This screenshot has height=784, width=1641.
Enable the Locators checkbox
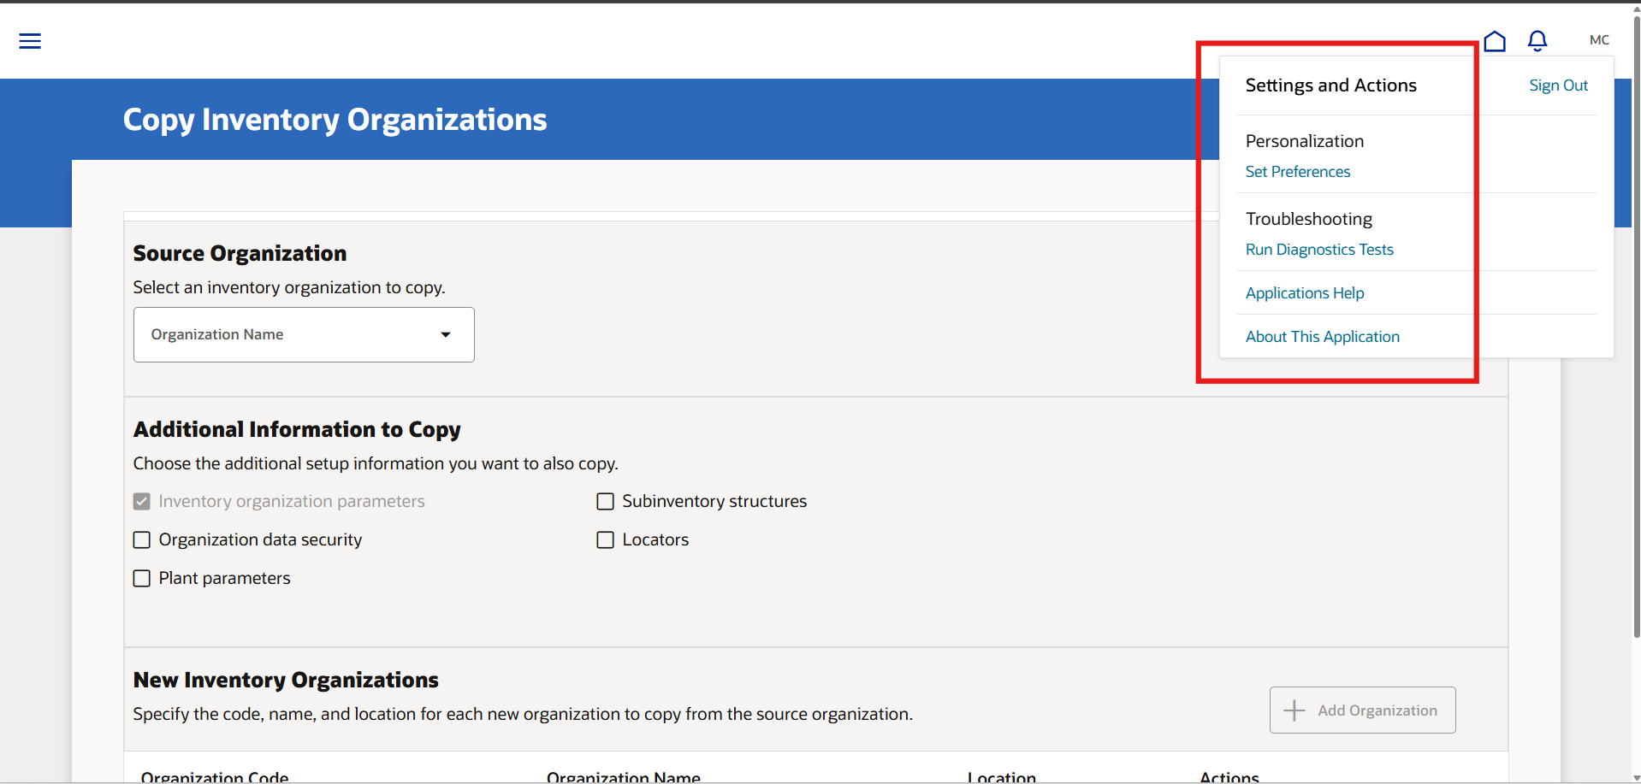click(x=605, y=539)
